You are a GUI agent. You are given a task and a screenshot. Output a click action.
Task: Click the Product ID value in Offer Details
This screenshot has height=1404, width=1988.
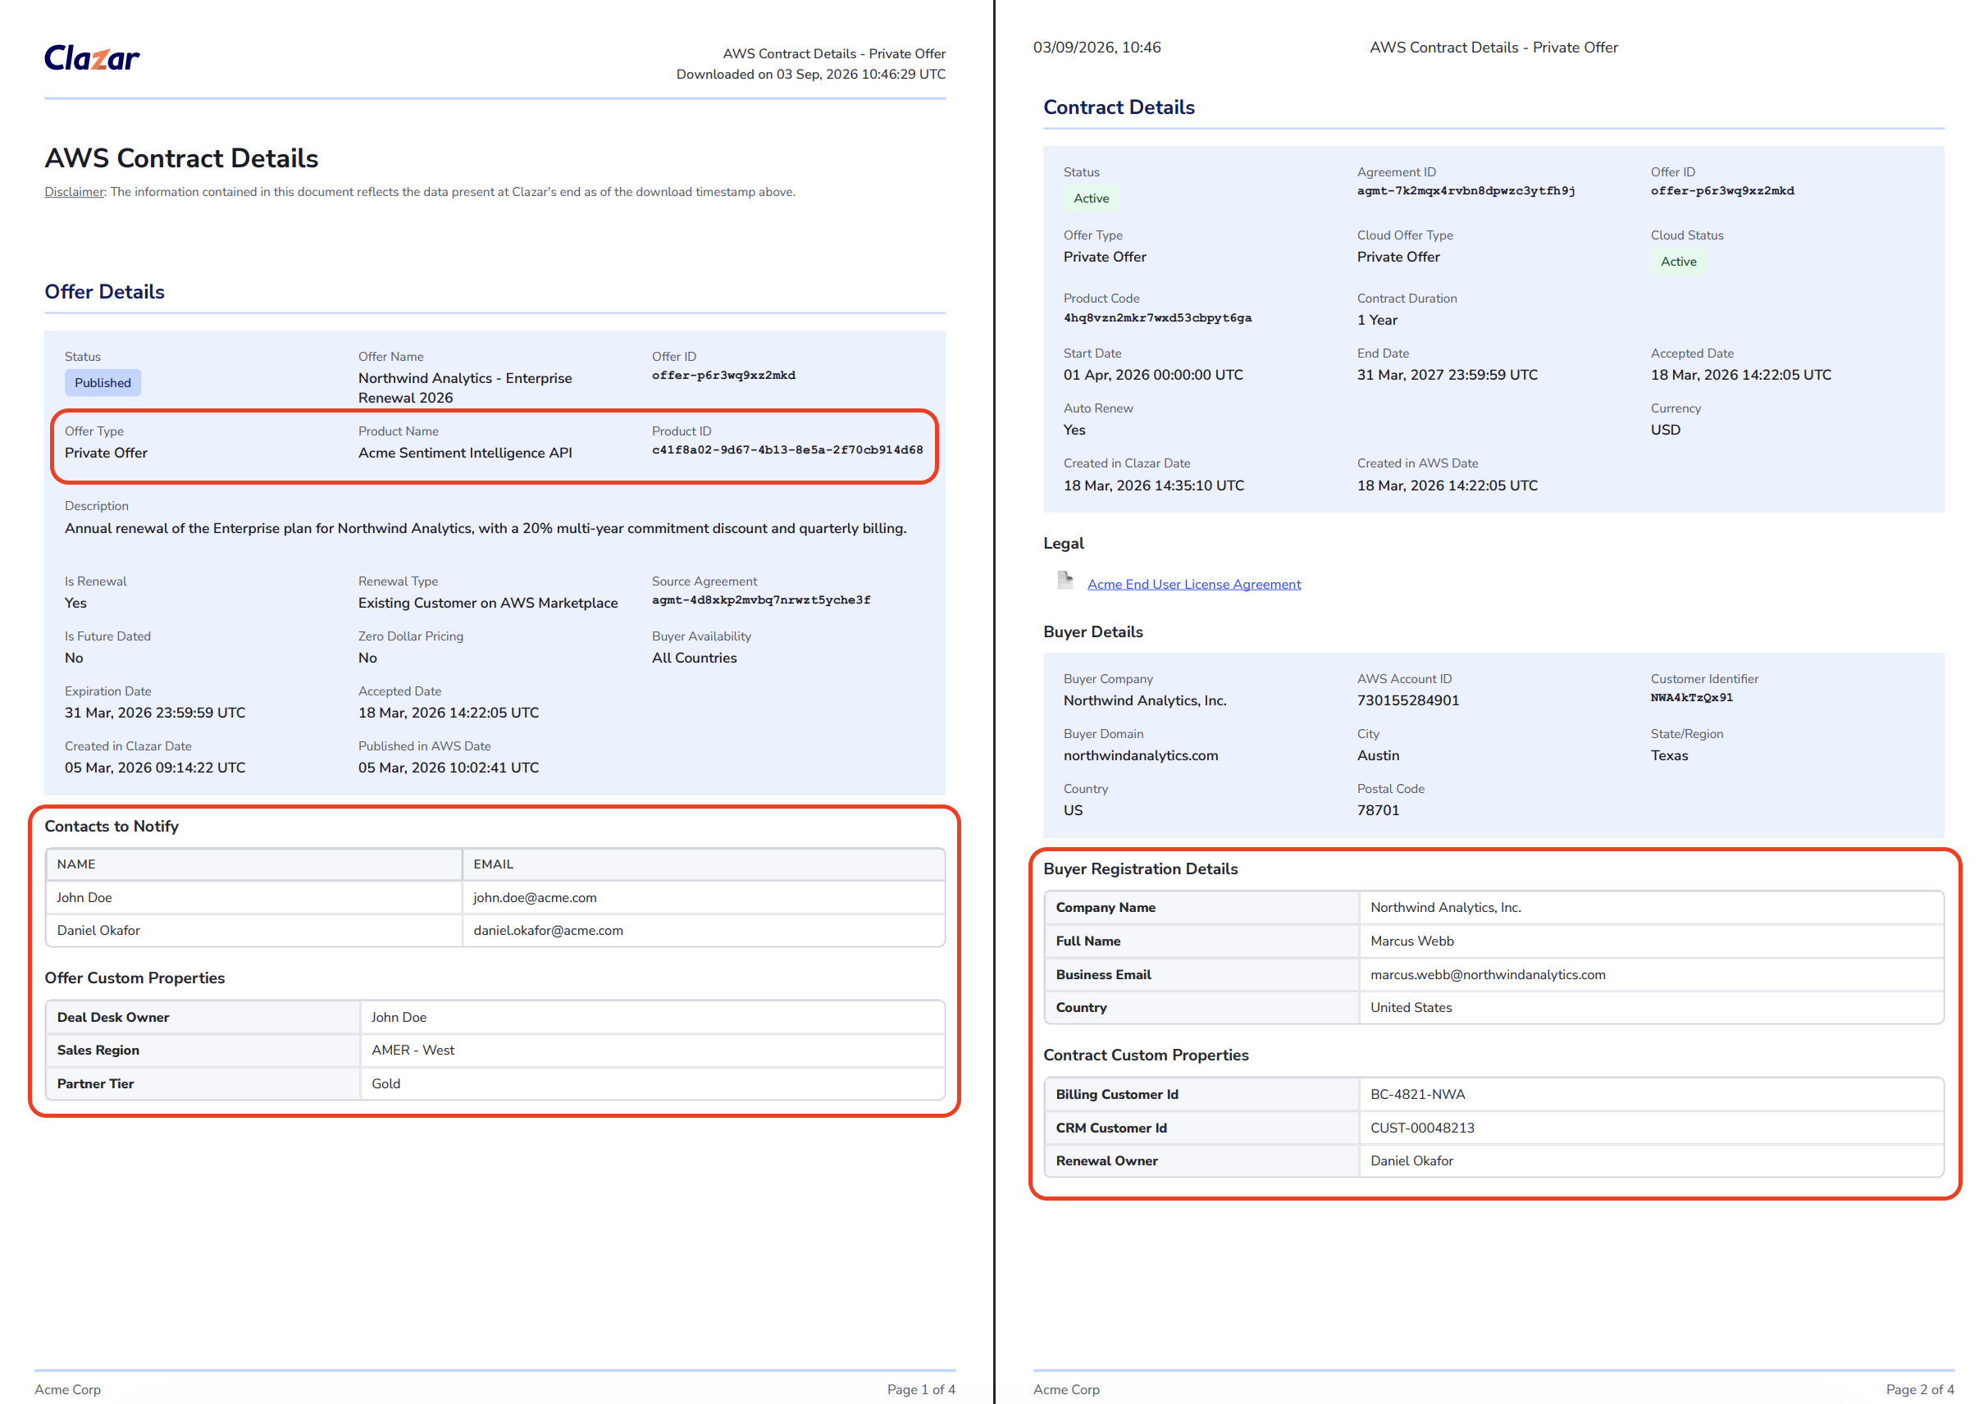pyautogui.click(x=787, y=450)
